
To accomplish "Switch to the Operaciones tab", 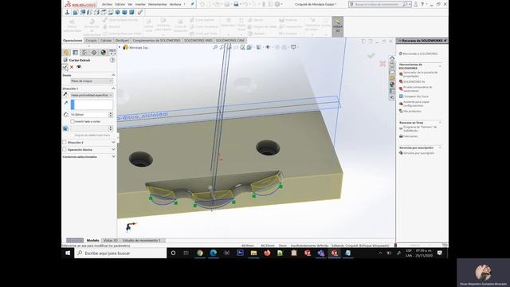I will point(73,41).
